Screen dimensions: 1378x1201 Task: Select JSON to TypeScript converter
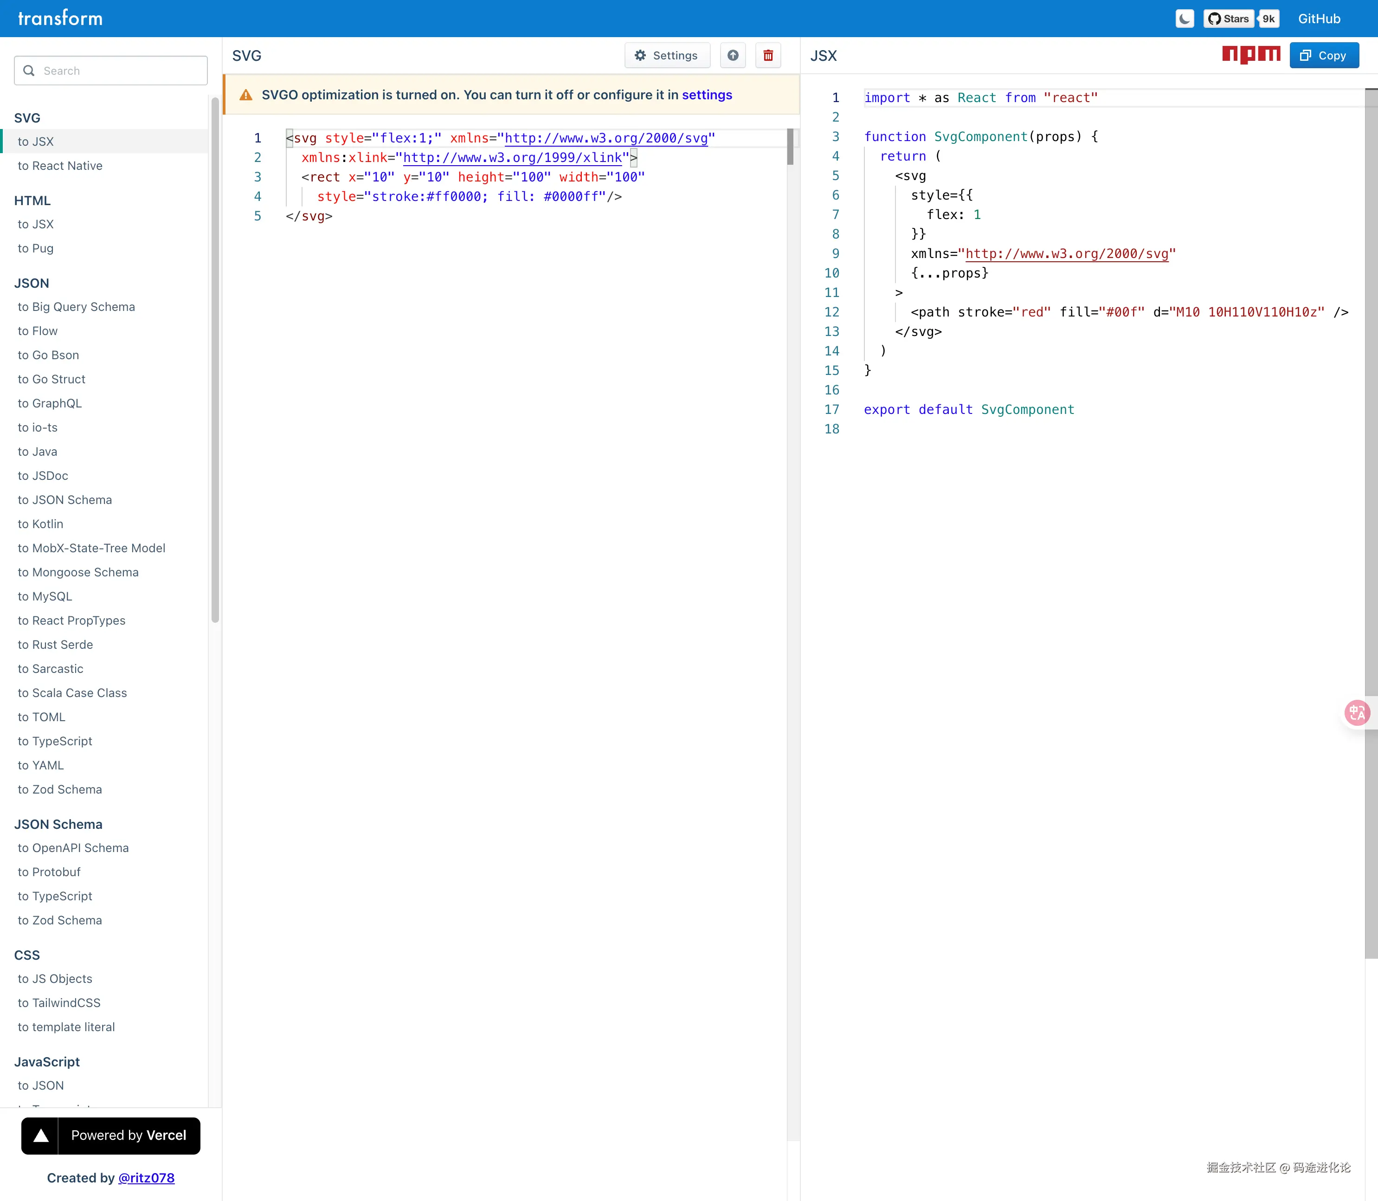tap(55, 741)
